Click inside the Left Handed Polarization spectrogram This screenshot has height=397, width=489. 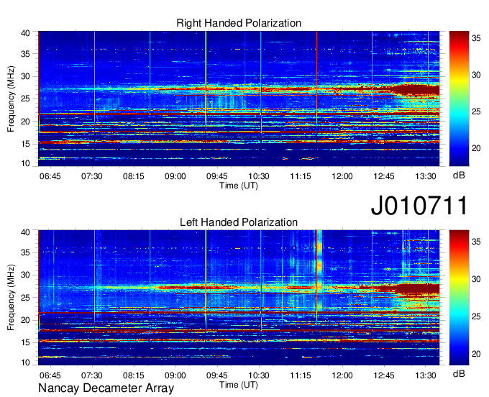239,298
